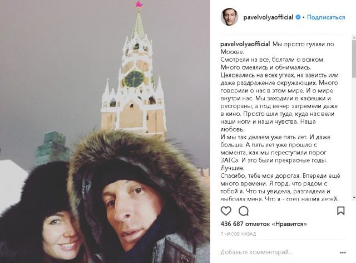Click the blue verified badge
This screenshot has height=263, width=356.
[298, 17]
